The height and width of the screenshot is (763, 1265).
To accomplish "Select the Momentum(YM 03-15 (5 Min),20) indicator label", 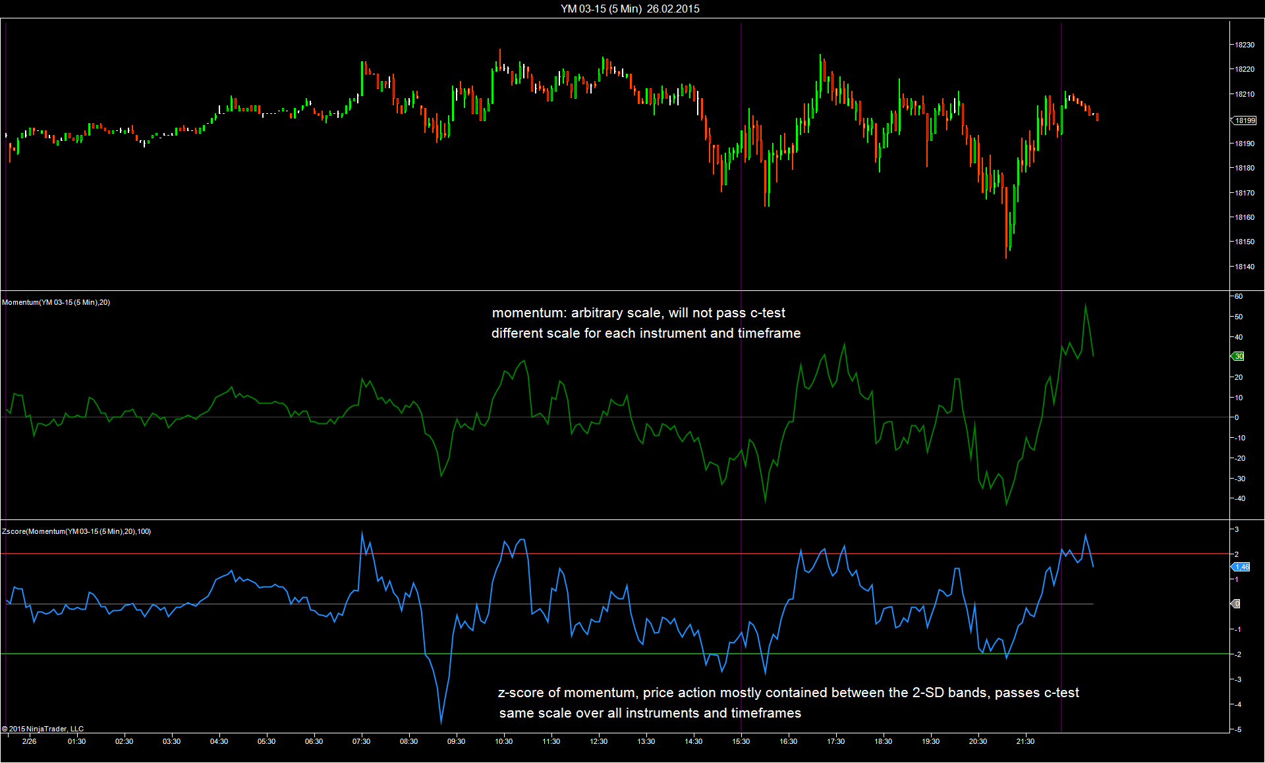I will 56,302.
